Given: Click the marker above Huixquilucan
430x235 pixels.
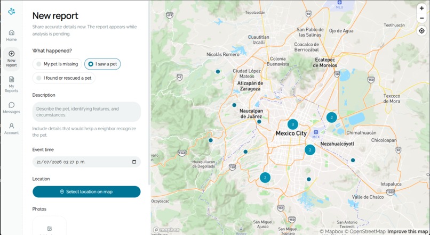Looking at the screenshot, I should click(x=211, y=140).
